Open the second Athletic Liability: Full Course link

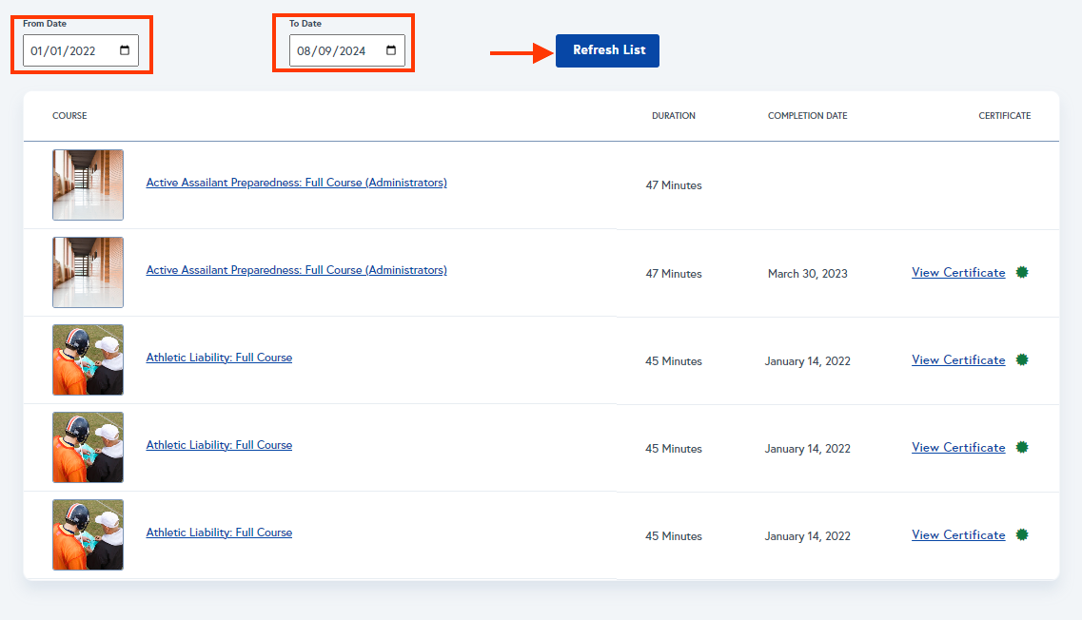(219, 446)
